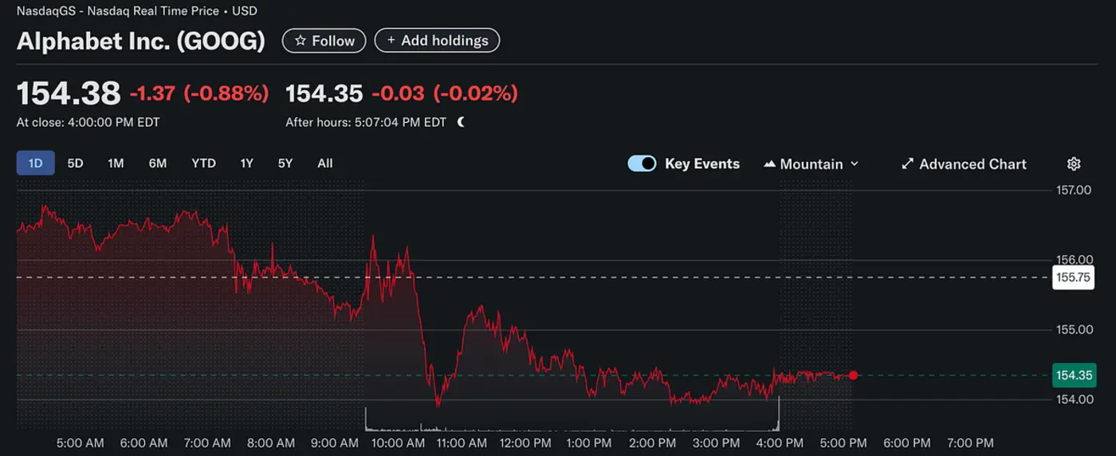Click the 12:00 PM time axis label
Viewport: 1116px width, 456px height.
coord(525,442)
